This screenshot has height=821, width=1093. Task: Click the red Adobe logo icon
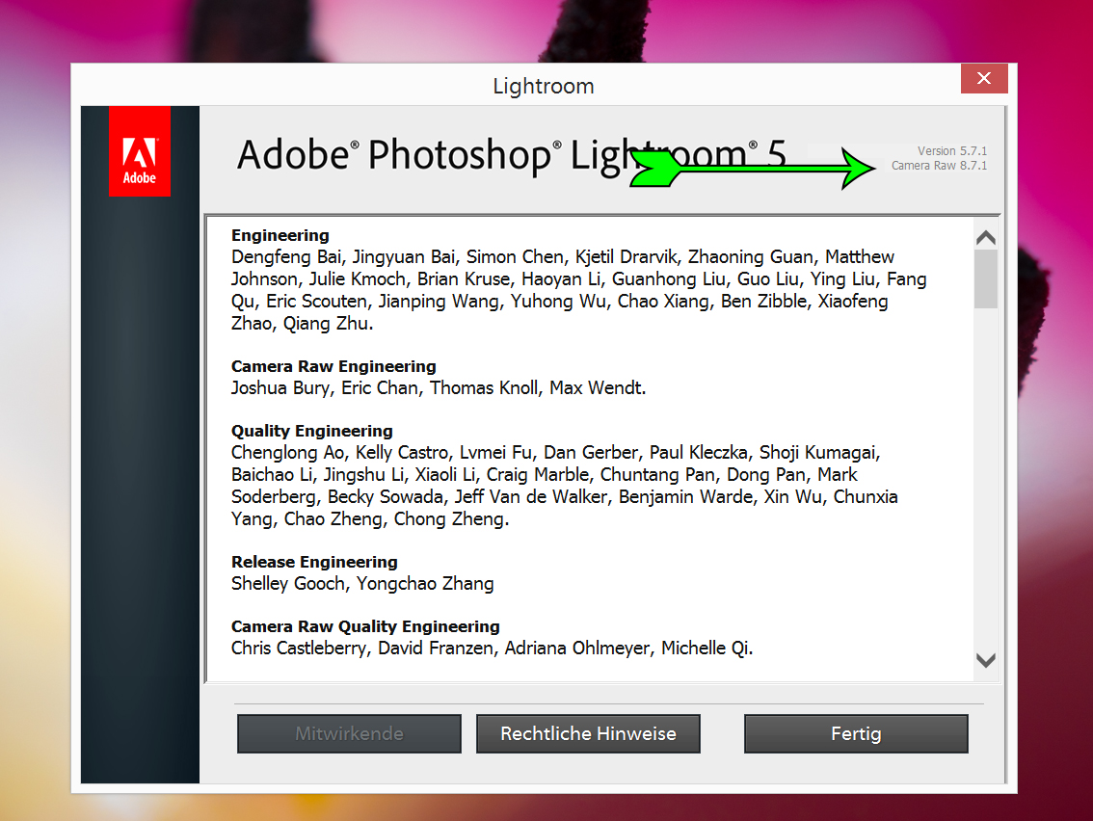click(x=139, y=150)
